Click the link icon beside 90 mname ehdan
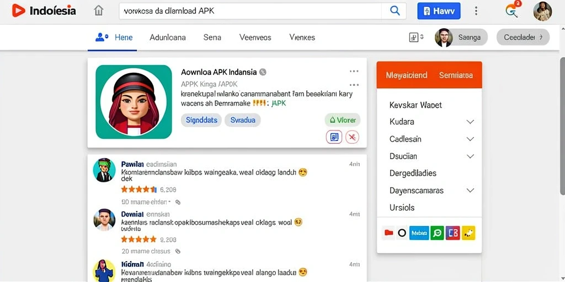Viewport: 565px width, 282px height. coord(178,203)
